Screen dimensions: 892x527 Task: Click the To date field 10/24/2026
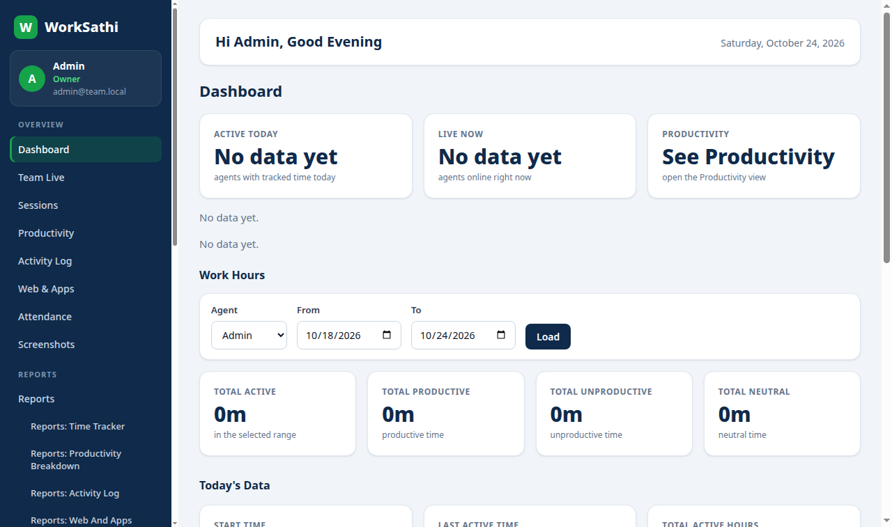point(463,335)
